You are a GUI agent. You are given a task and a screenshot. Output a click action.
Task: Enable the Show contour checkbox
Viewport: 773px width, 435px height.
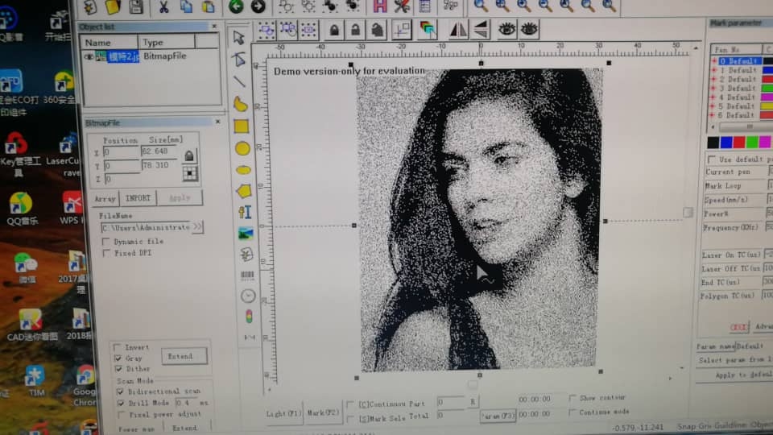click(x=573, y=397)
